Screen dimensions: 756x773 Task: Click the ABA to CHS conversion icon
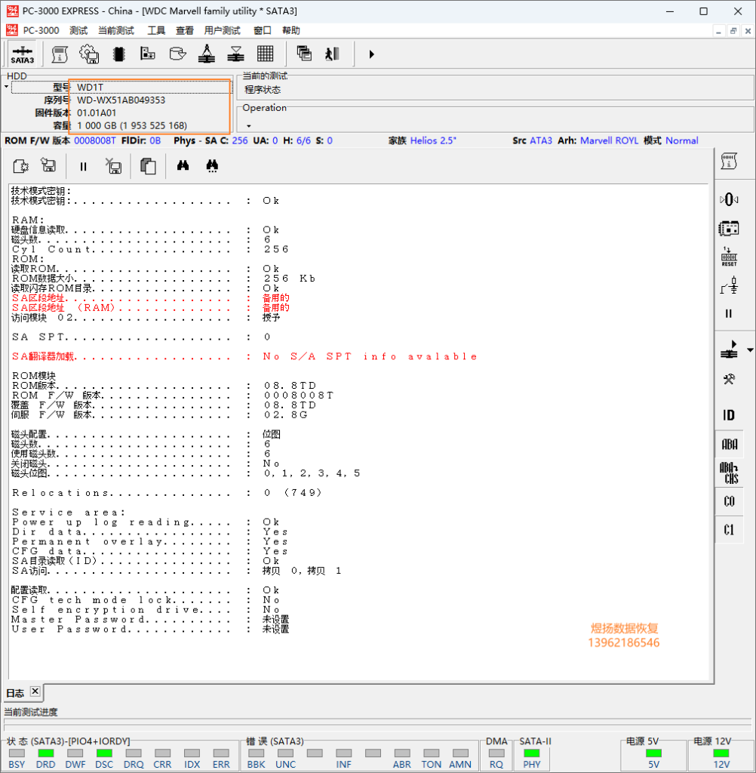(730, 473)
